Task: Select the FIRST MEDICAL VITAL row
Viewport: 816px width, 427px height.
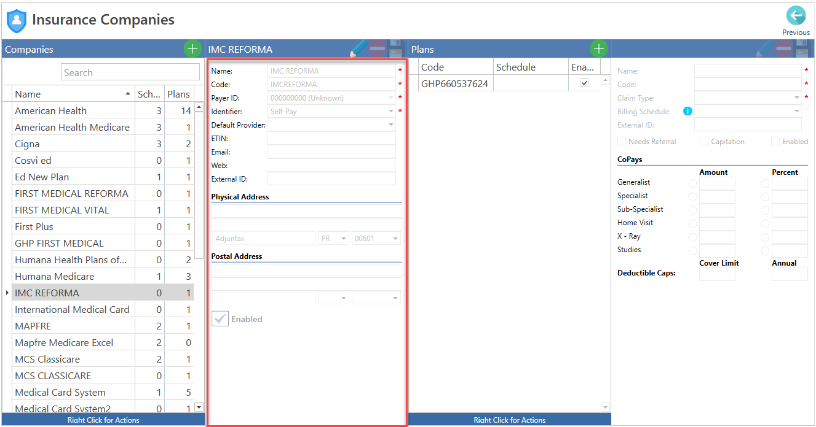Action: pyautogui.click(x=103, y=210)
